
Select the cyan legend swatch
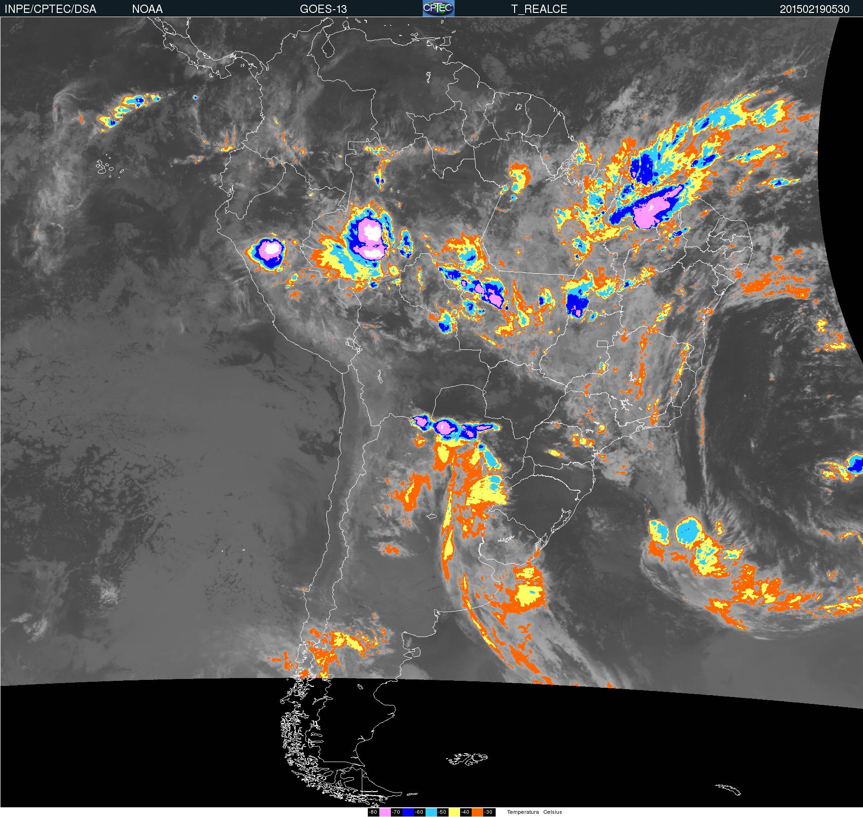431,812
